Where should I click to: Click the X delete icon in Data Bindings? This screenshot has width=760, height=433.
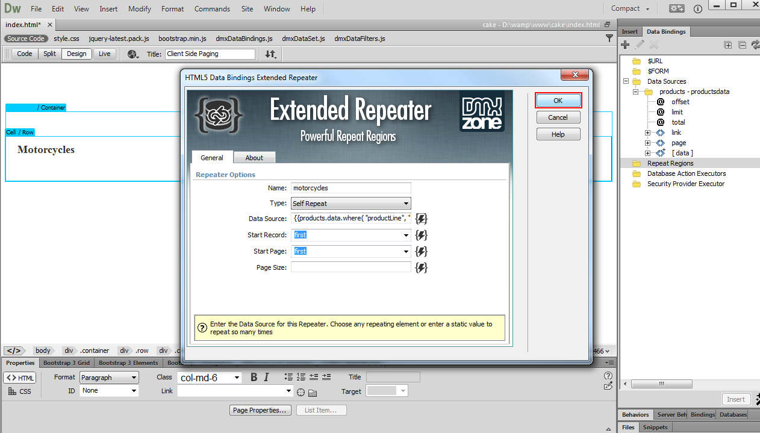pyautogui.click(x=654, y=45)
